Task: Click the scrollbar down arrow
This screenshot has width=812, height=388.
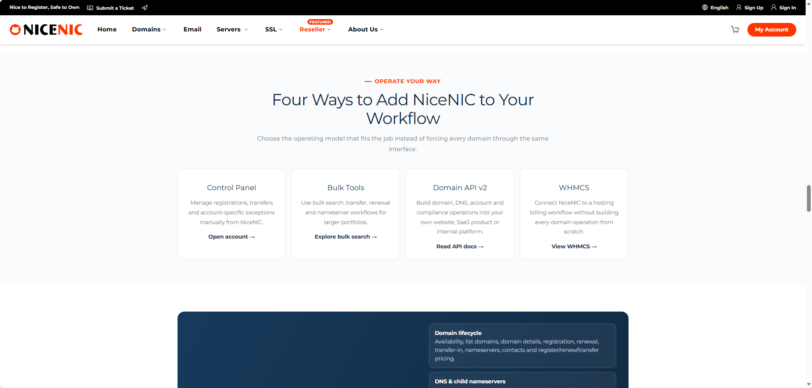Action: (809, 385)
